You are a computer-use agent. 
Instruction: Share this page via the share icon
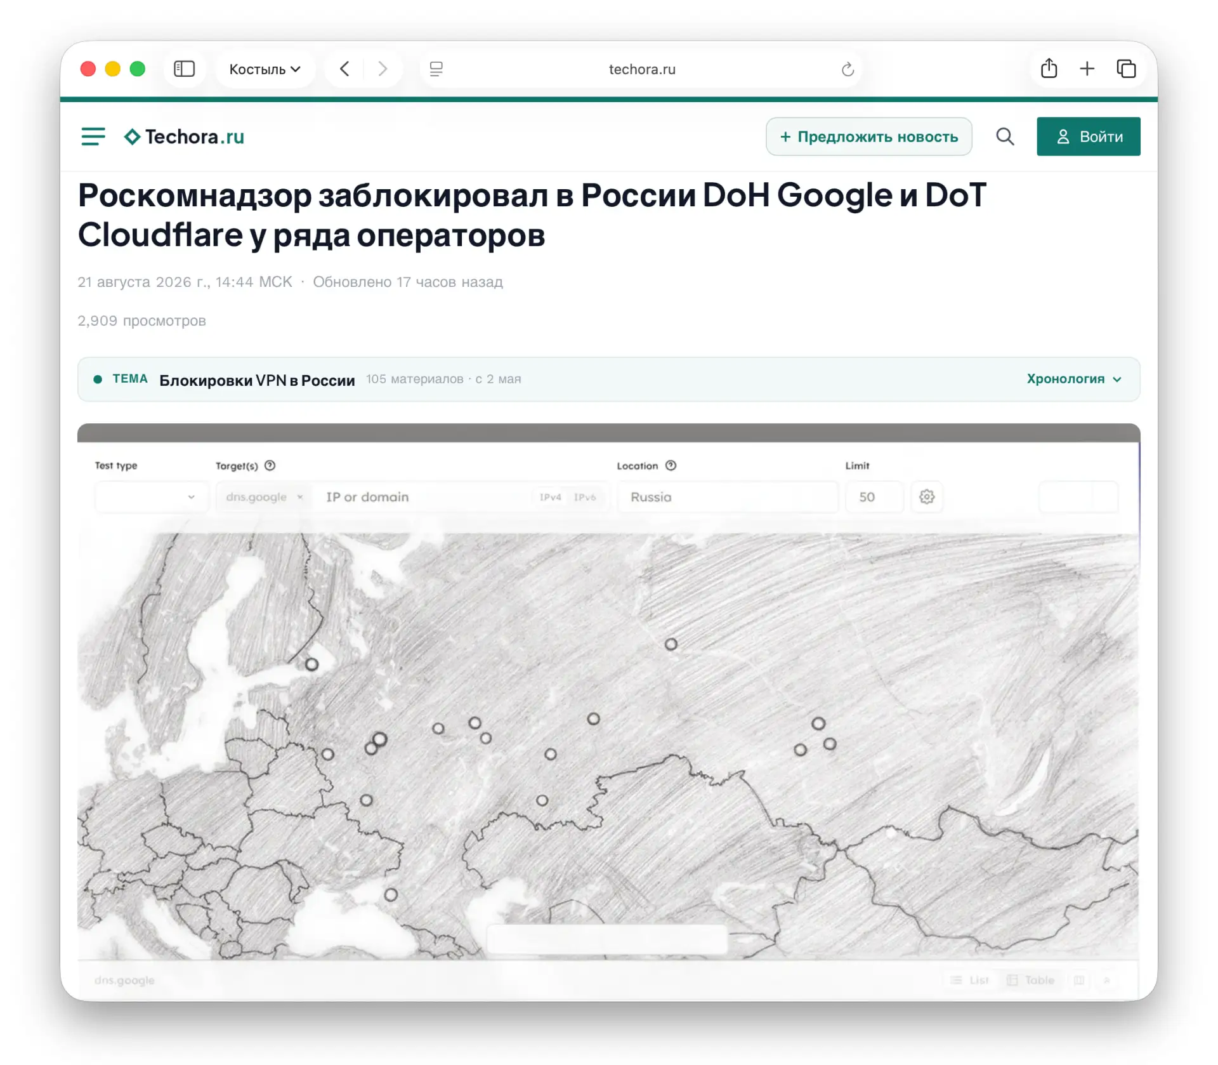point(1049,69)
